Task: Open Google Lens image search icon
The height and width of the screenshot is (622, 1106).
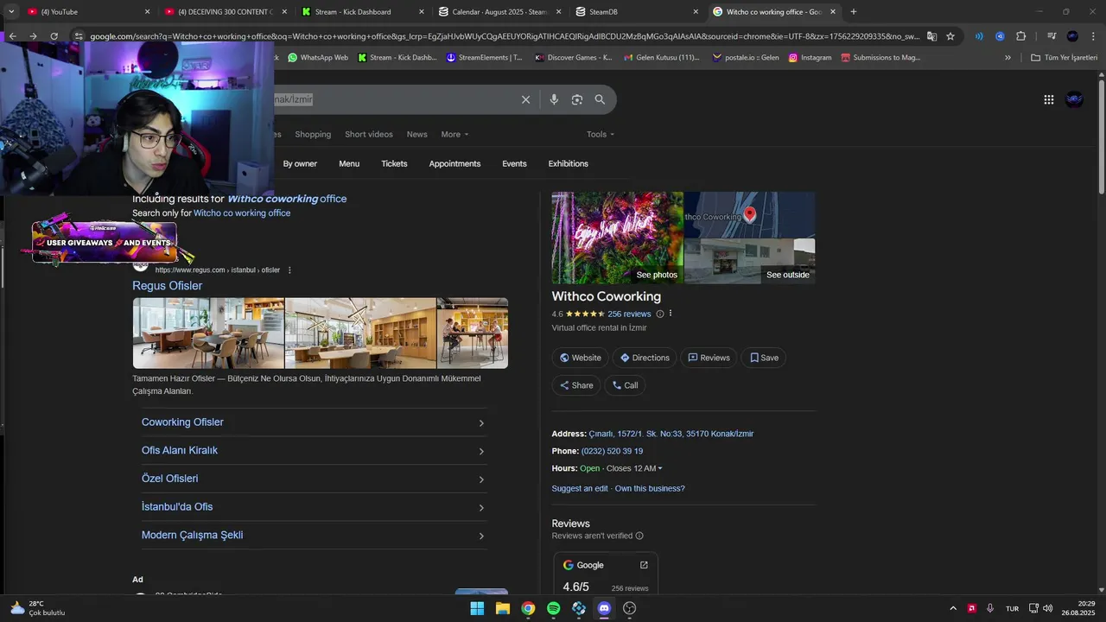Action: coord(577,99)
